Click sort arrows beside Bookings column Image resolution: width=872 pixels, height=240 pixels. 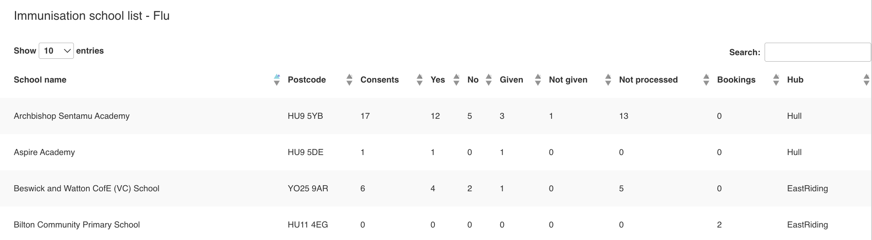click(x=776, y=80)
